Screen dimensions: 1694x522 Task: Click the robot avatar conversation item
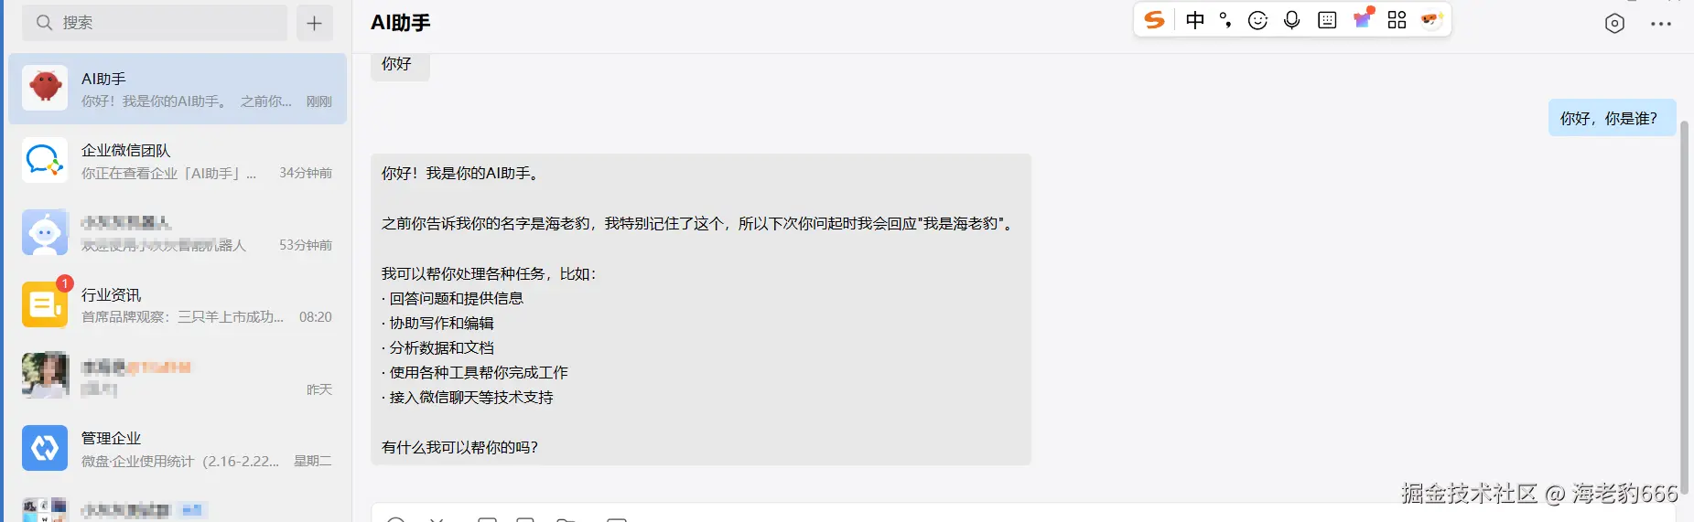tap(178, 233)
